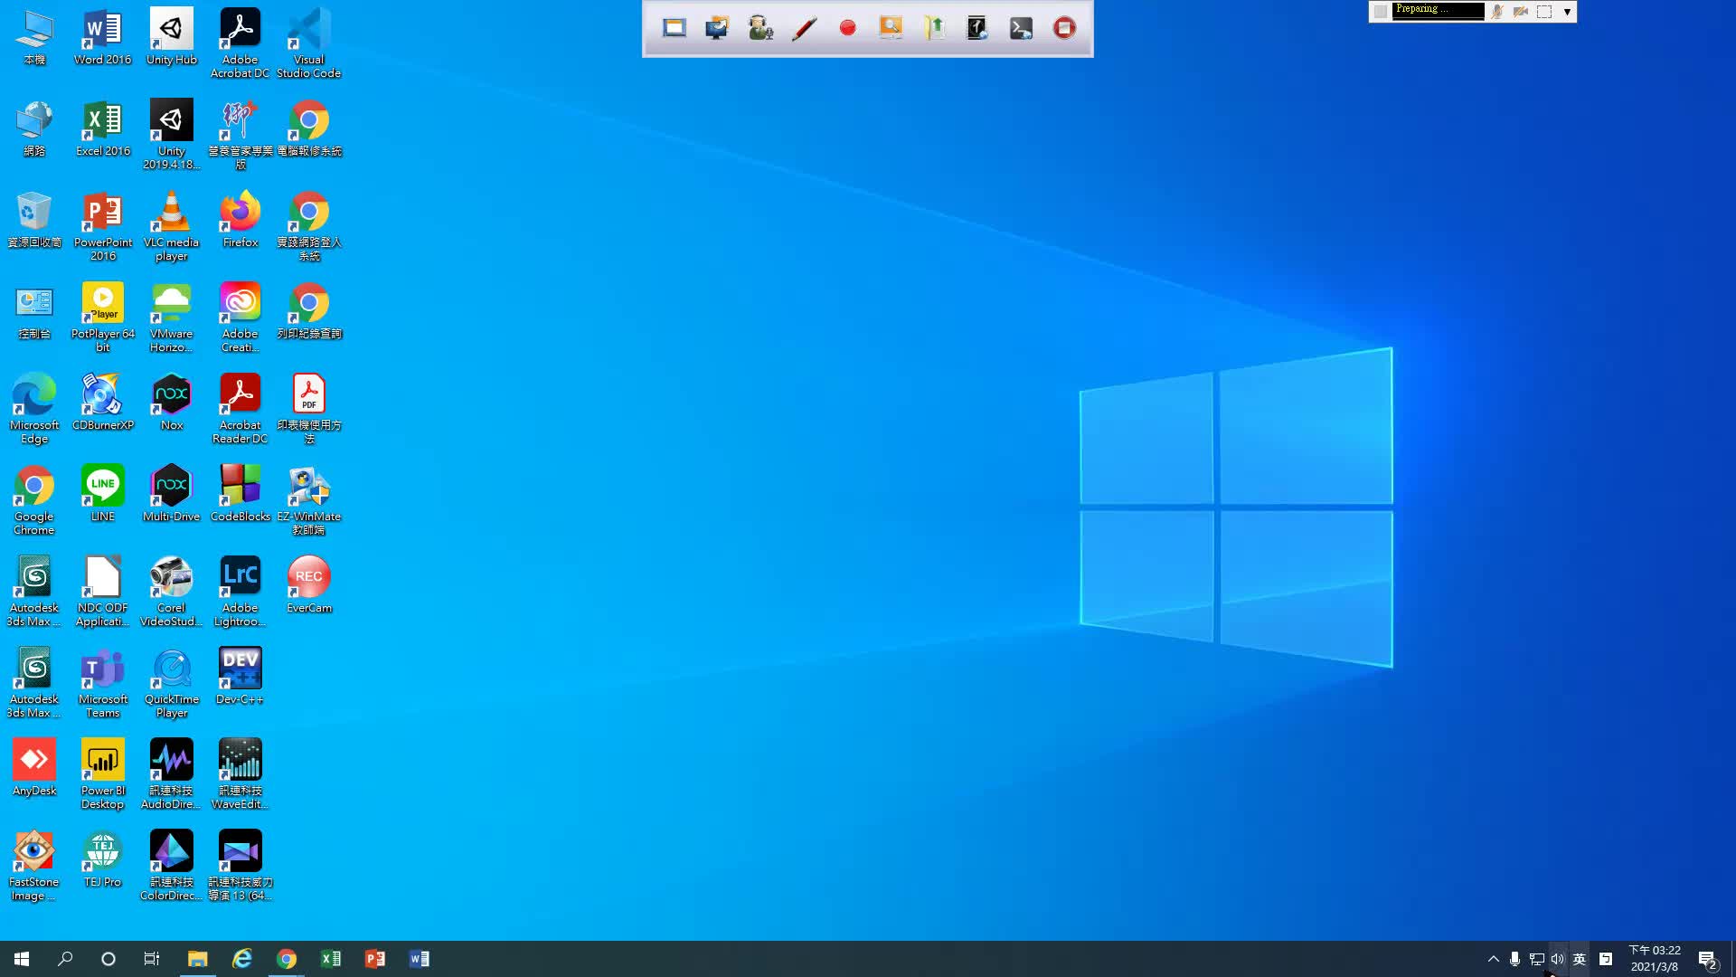
Task: Select the red pencil annotation tool
Action: pos(804,28)
